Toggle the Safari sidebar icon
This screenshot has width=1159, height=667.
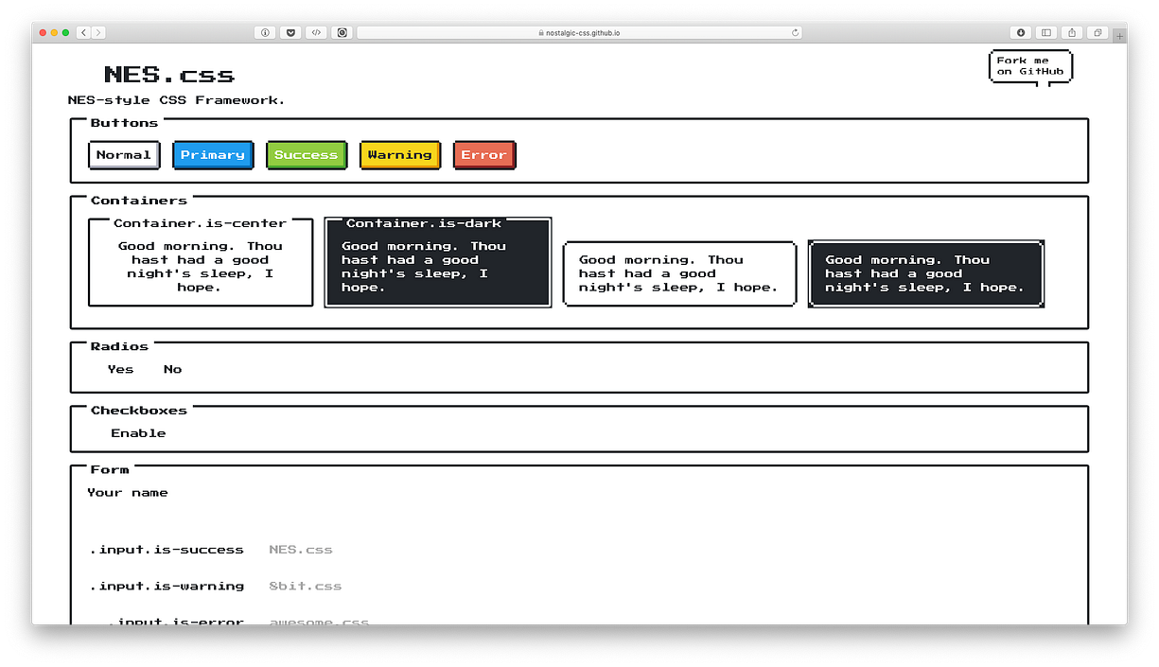click(1046, 32)
